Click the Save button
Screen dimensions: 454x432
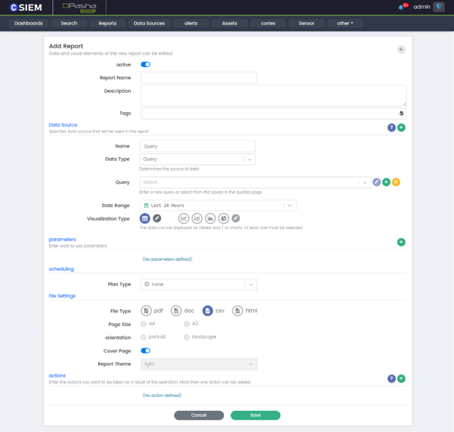tap(255, 415)
